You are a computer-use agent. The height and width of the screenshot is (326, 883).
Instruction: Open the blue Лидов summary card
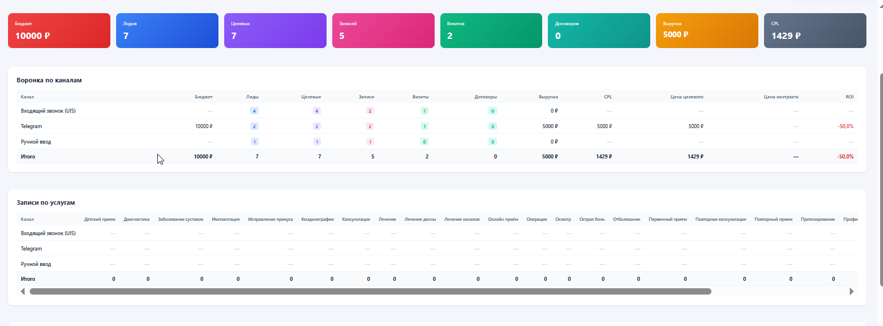click(x=167, y=31)
